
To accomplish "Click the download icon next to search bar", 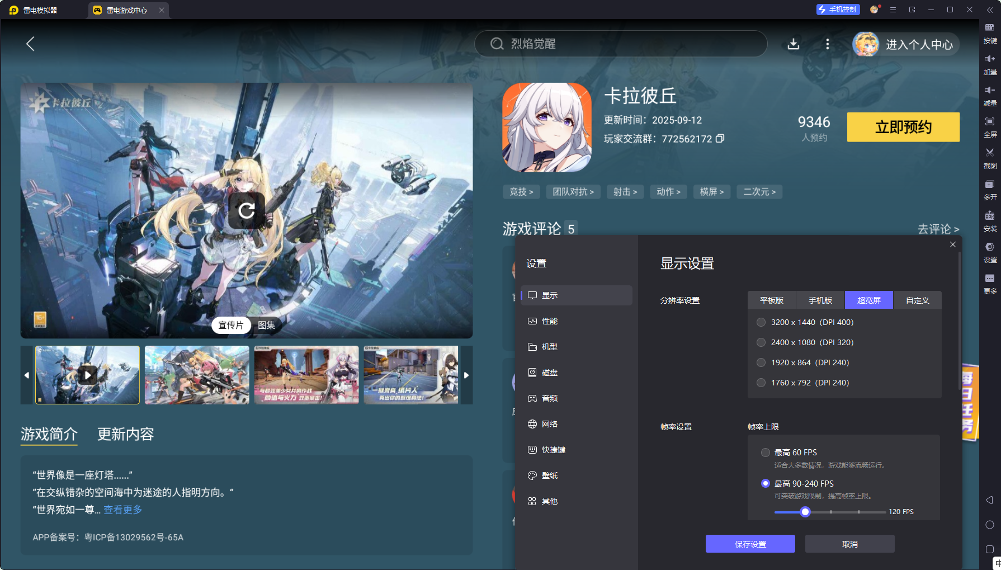I will tap(794, 44).
